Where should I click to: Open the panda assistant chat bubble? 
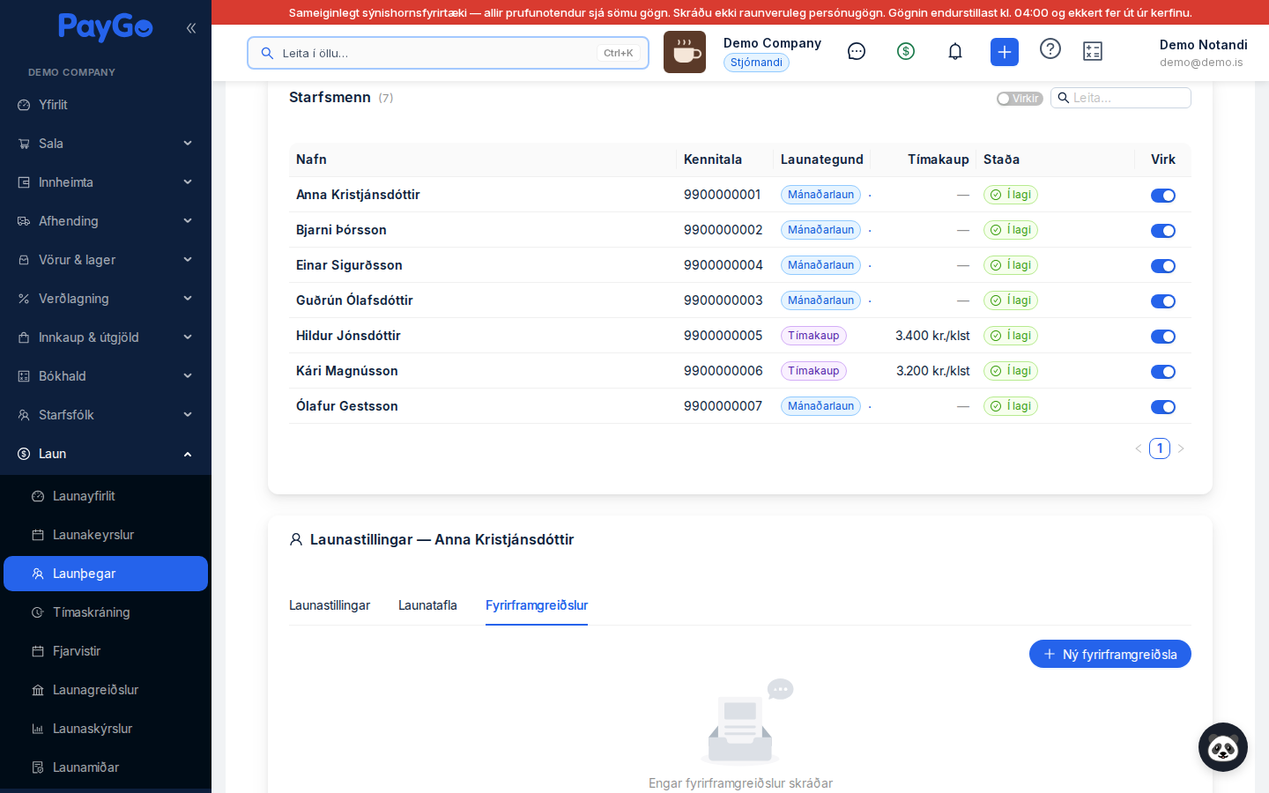pos(1223,747)
